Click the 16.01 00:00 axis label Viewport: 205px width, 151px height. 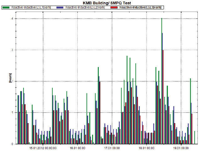(77, 148)
